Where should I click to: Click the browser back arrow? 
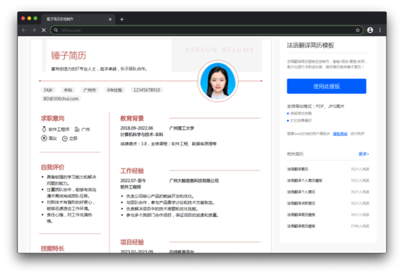coord(24,30)
